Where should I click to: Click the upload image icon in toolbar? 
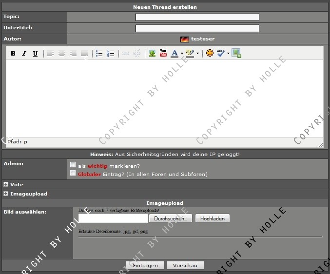pyautogui.click(x=236, y=53)
